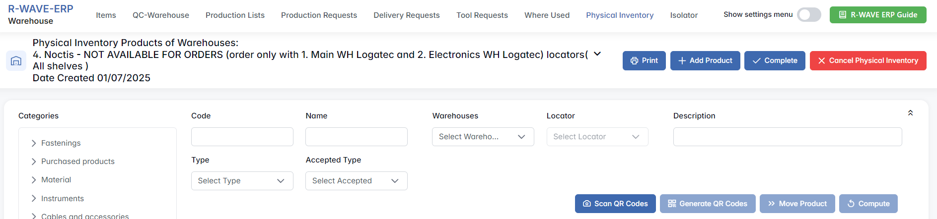
Task: Open the R-WAVE ERP Guide
Action: tap(877, 15)
